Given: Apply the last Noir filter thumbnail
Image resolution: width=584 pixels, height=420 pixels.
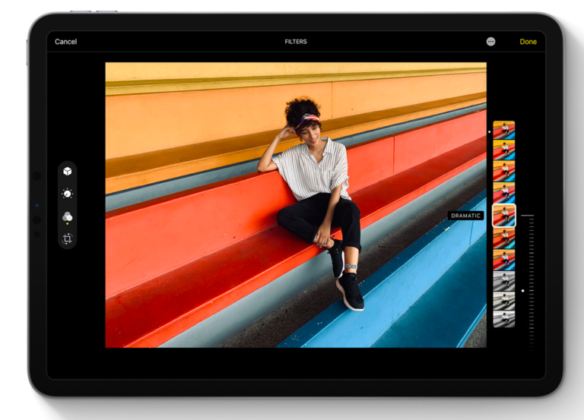Looking at the screenshot, I should tap(504, 319).
